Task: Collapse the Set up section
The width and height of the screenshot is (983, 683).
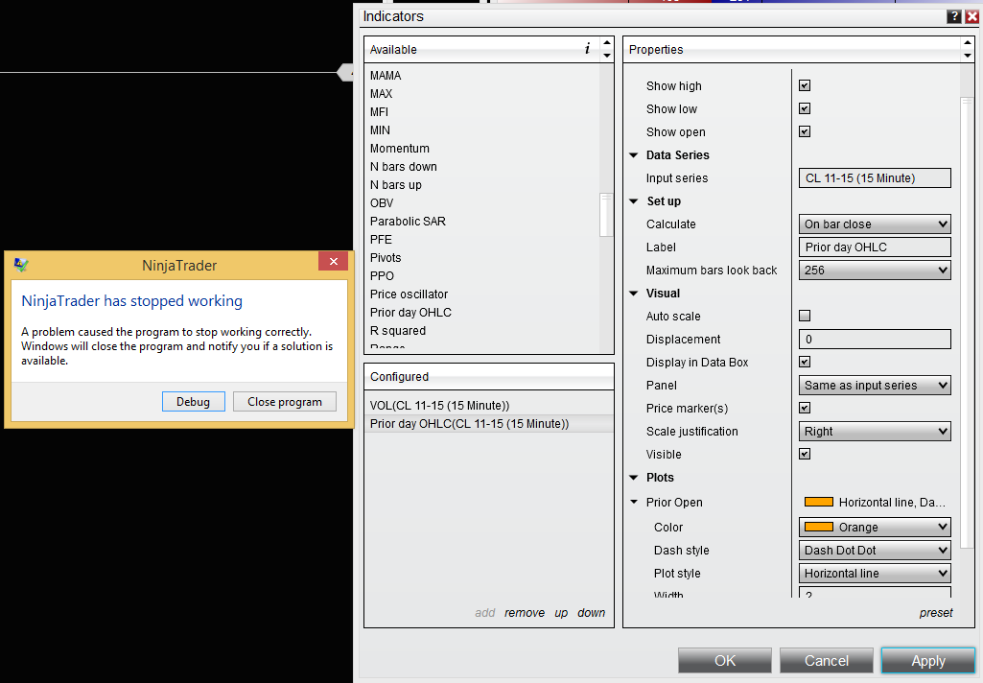Action: pos(634,201)
